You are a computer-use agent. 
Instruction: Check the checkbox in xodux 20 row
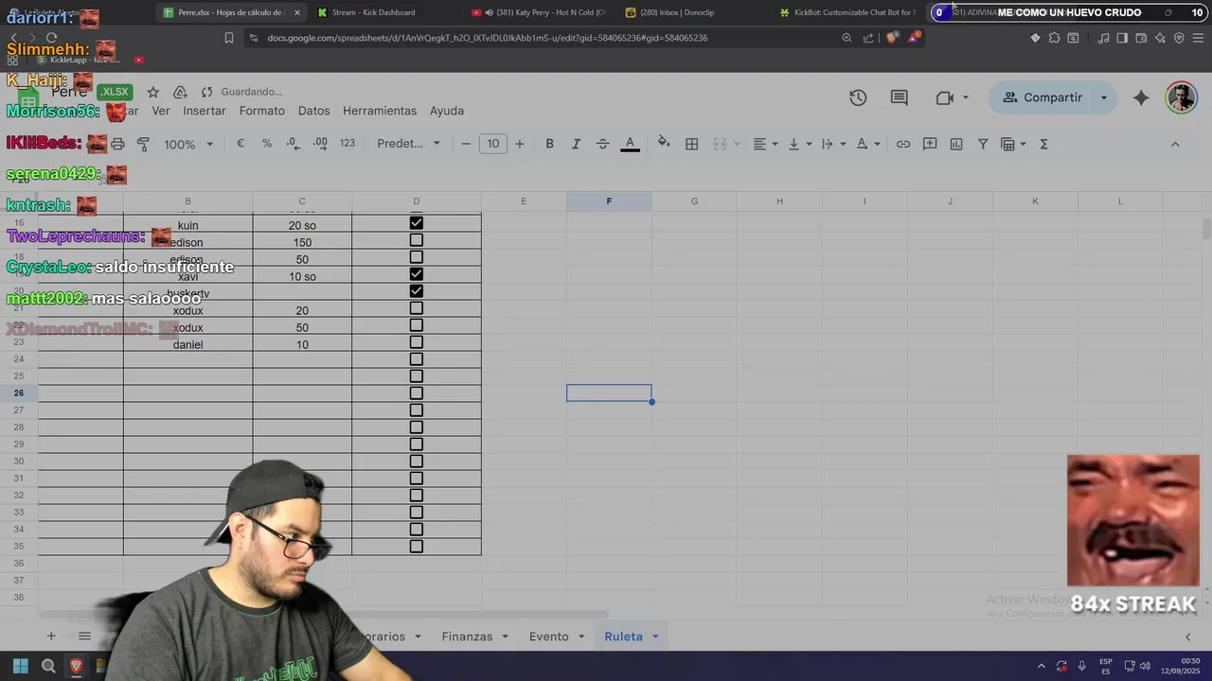pyautogui.click(x=417, y=308)
